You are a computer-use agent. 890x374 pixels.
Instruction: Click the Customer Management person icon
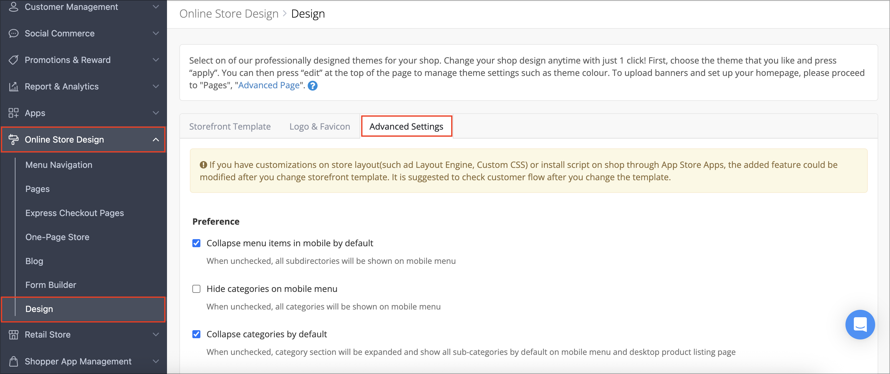[x=14, y=7]
